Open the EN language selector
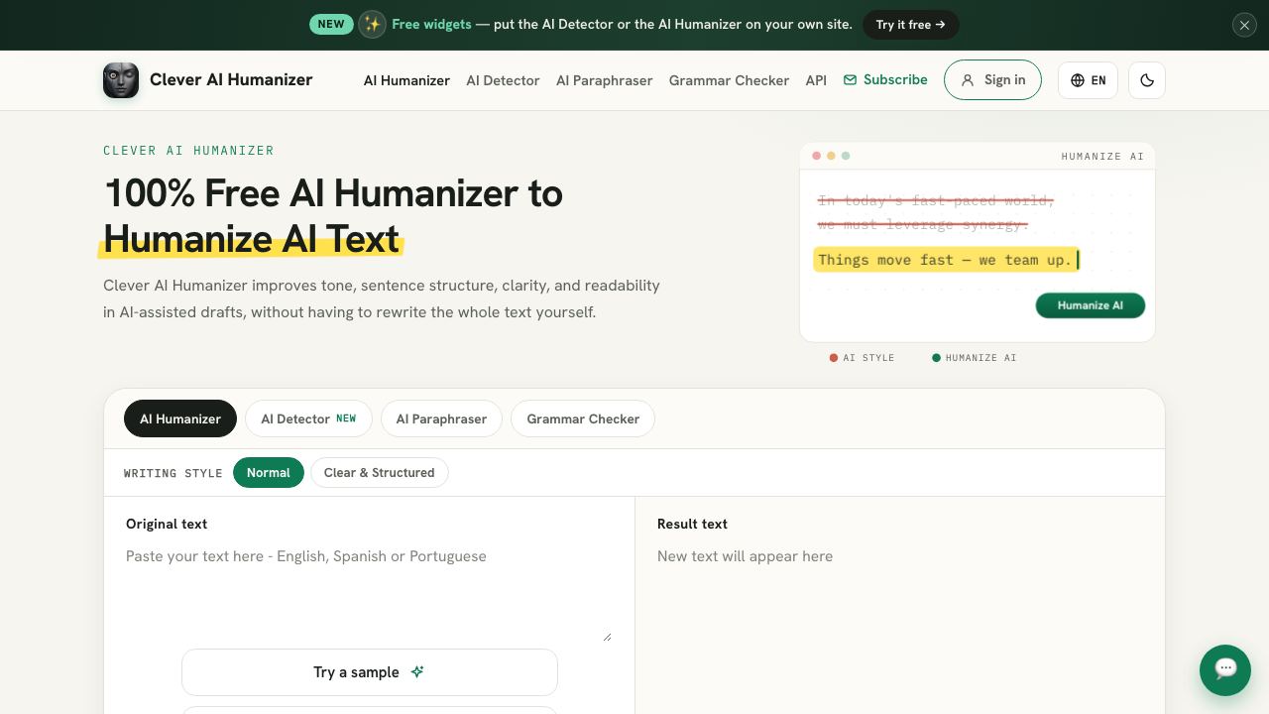The height and width of the screenshot is (714, 1269). (1088, 80)
